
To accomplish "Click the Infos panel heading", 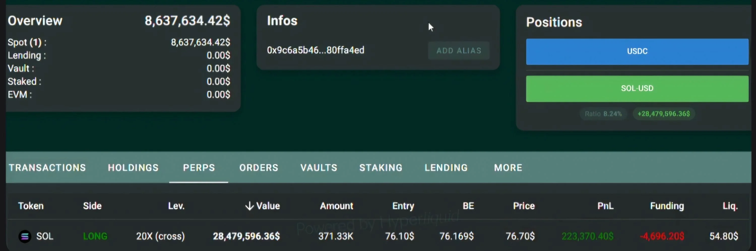I will 282,21.
